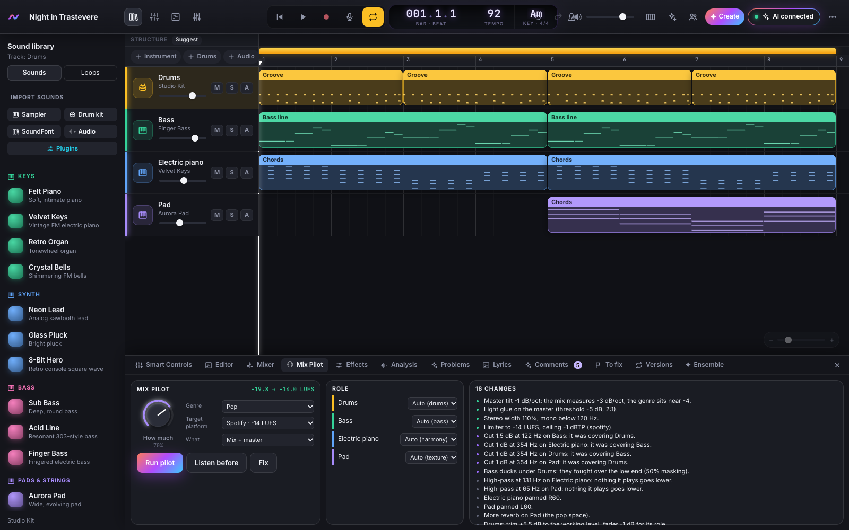Click the collaborators people icon
The image size is (849, 530).
coord(693,17)
